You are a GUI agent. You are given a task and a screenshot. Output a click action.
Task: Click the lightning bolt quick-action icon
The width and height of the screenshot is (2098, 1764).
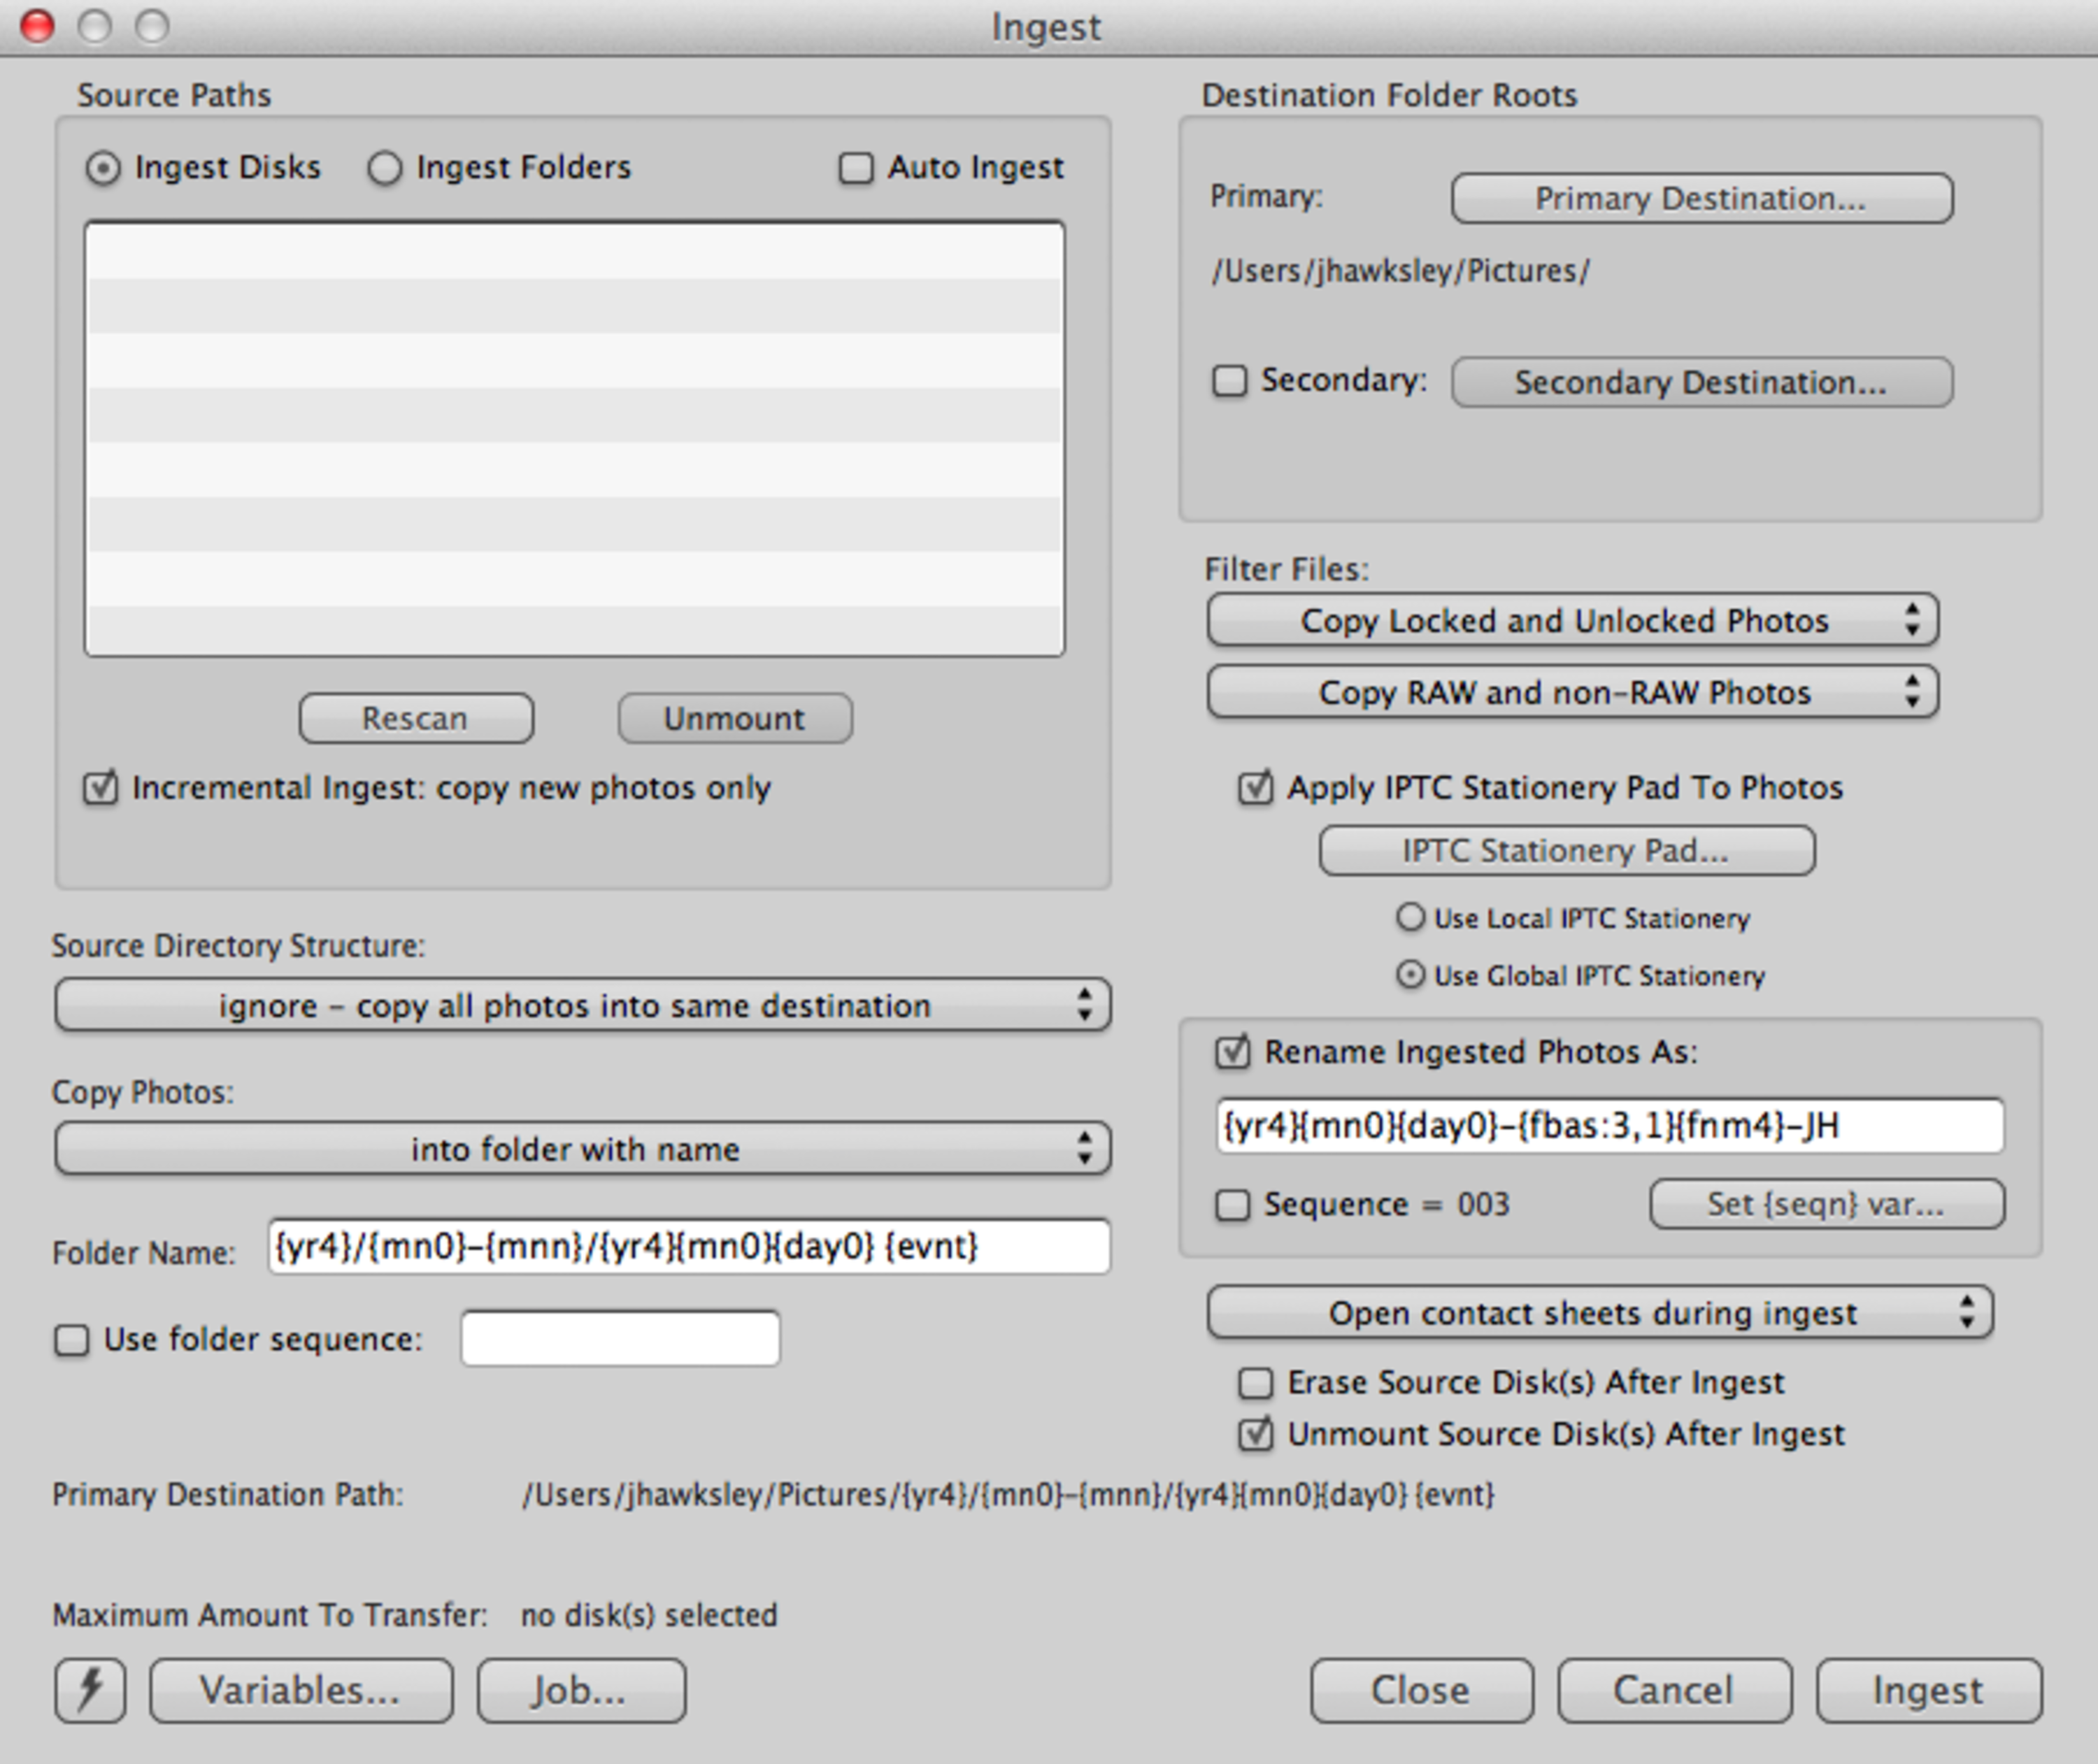pyautogui.click(x=91, y=1690)
